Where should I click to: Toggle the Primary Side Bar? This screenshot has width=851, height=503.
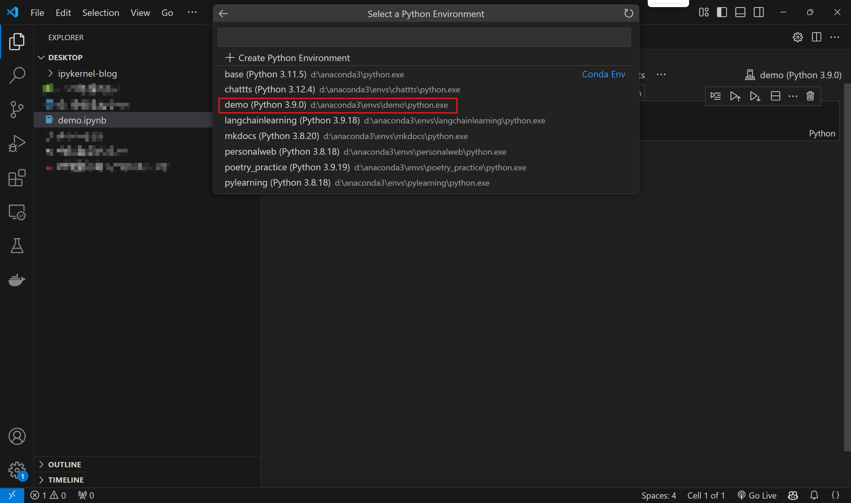(x=722, y=12)
